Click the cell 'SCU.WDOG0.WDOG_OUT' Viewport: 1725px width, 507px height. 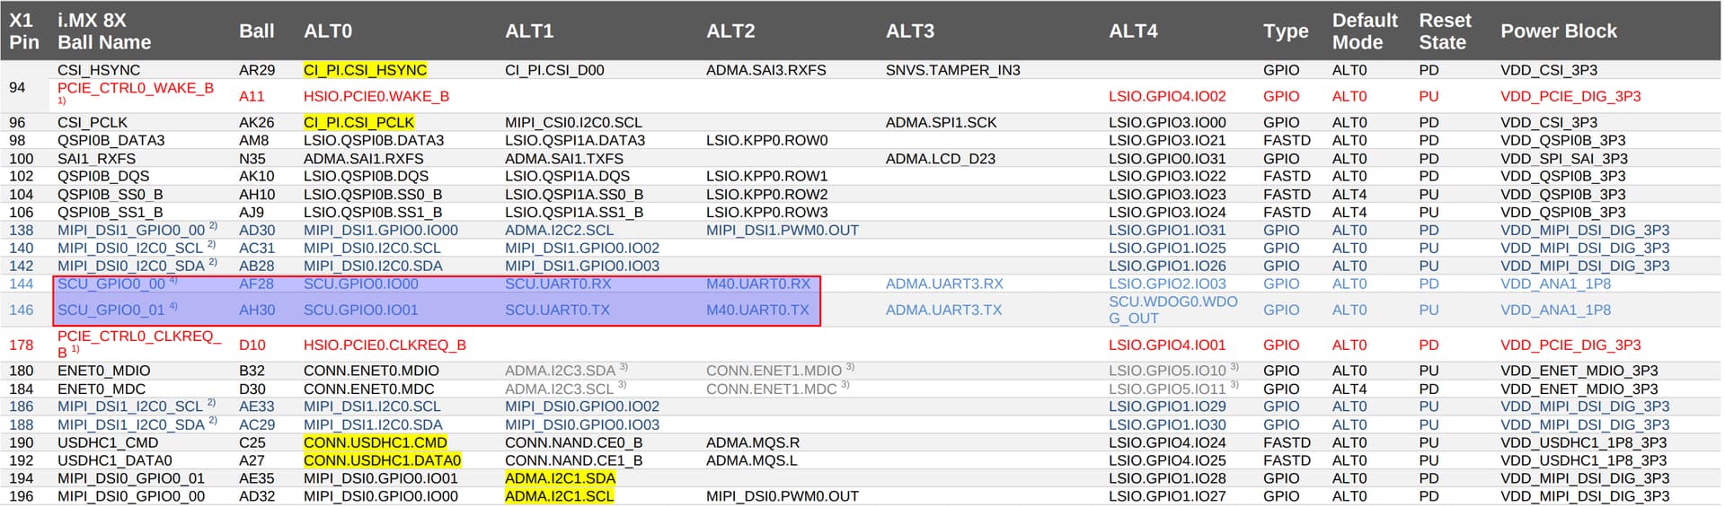click(x=1172, y=310)
